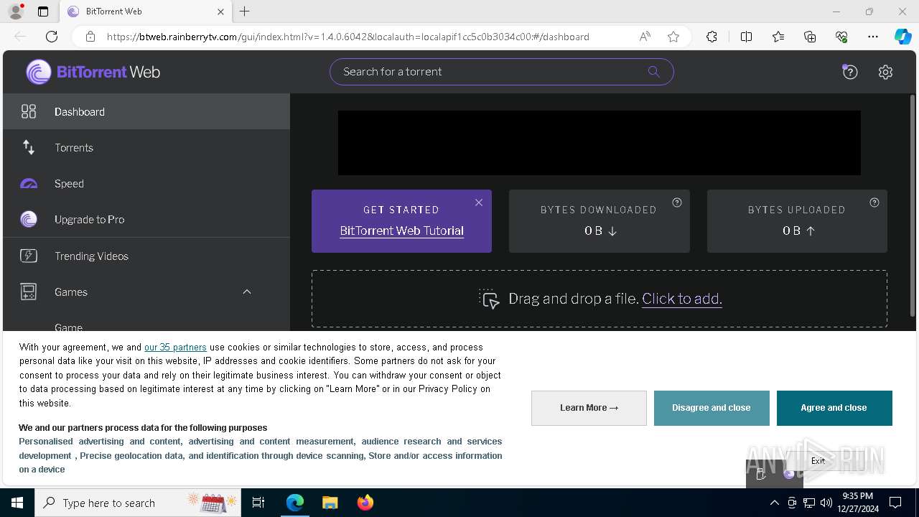This screenshot has width=919, height=517.
Task: Focus the Search for a torrent field
Action: [x=501, y=72]
